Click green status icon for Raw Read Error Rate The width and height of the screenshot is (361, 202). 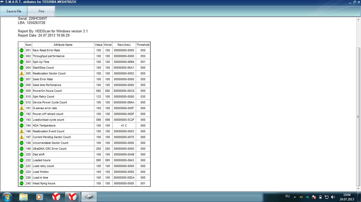click(x=22, y=50)
